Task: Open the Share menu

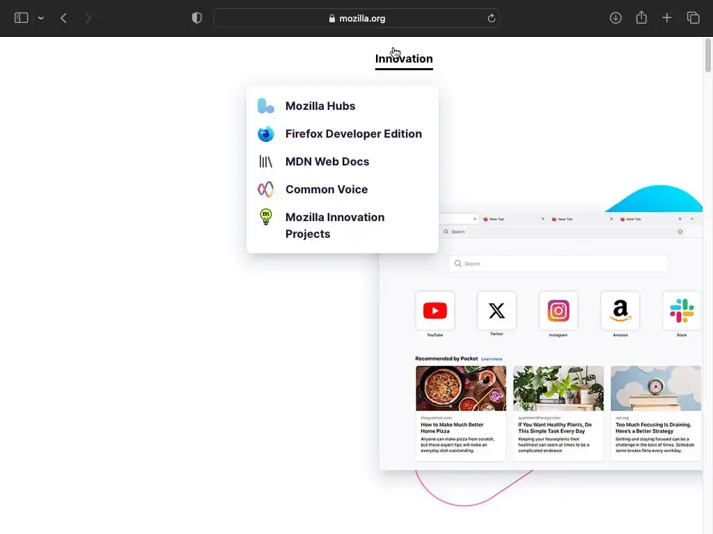Action: coord(641,17)
